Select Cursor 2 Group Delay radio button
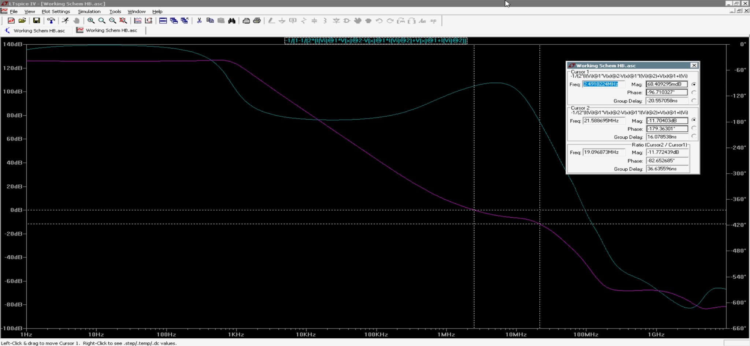The height and width of the screenshot is (346, 750). 694,136
